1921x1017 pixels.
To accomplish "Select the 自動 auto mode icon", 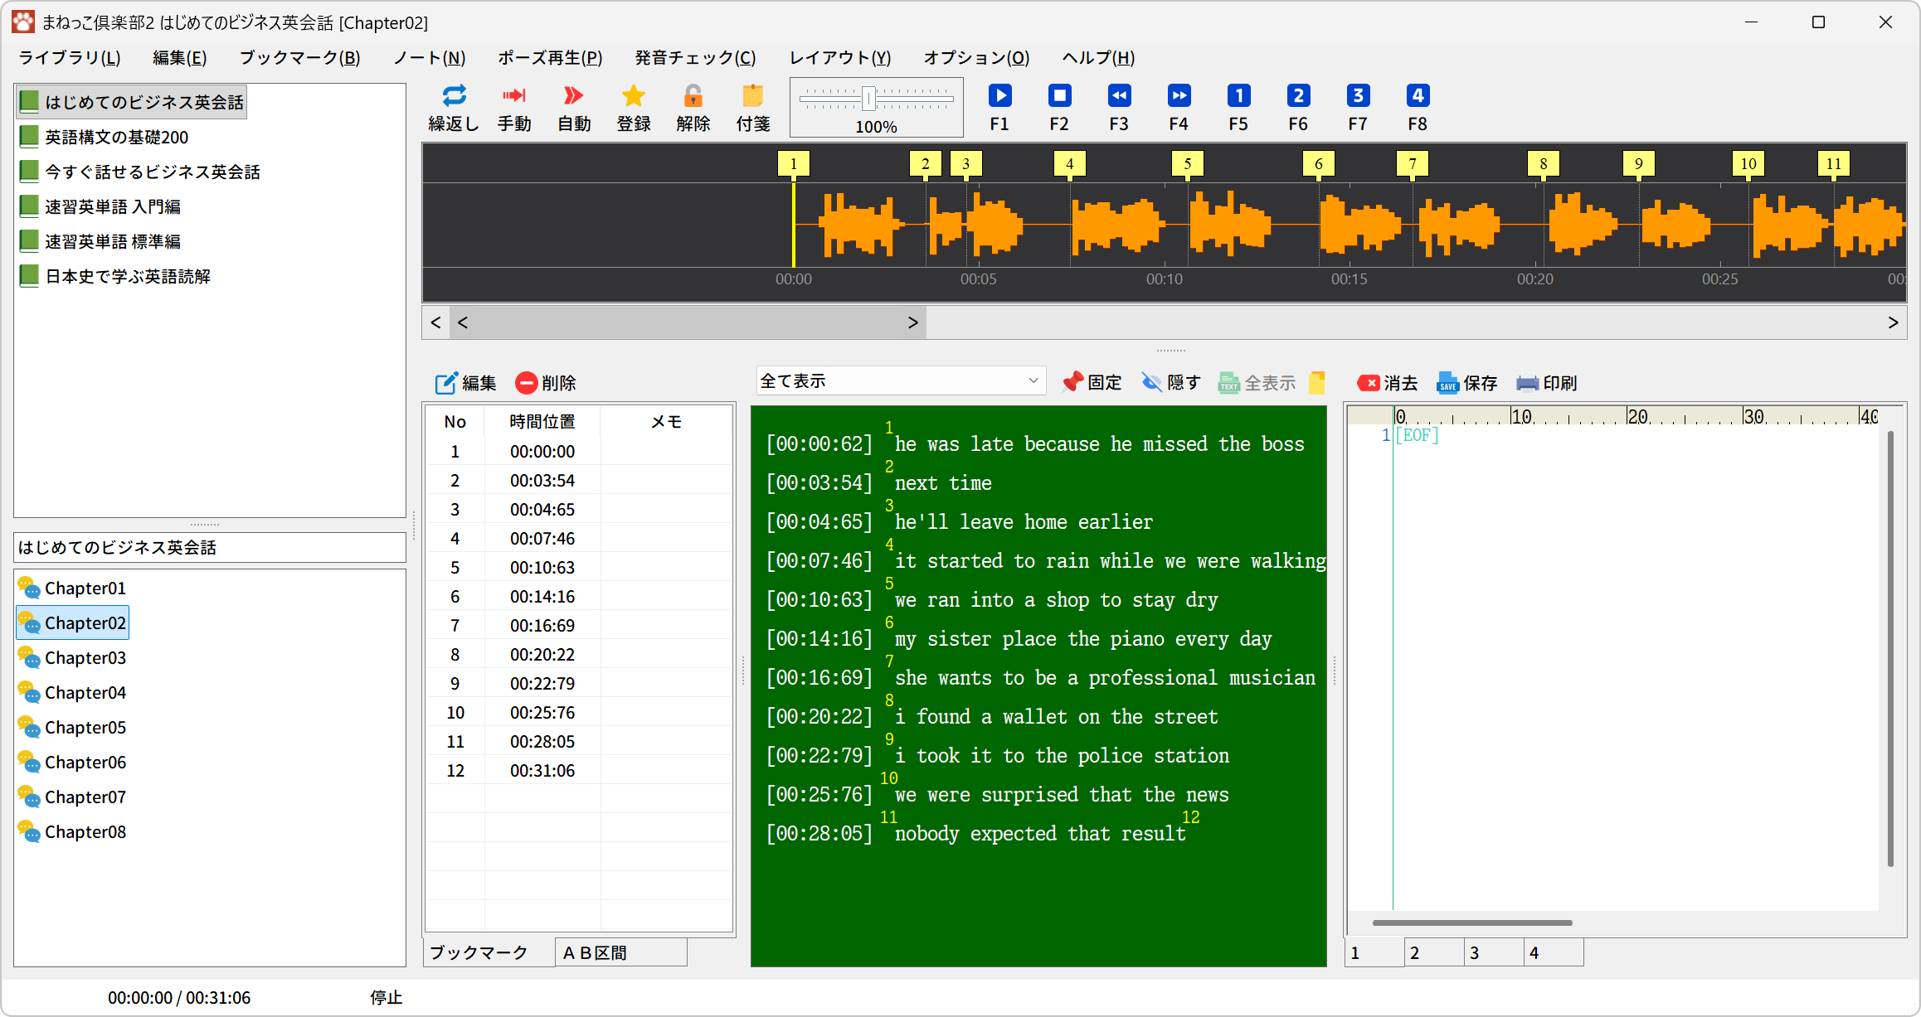I will click(x=574, y=108).
